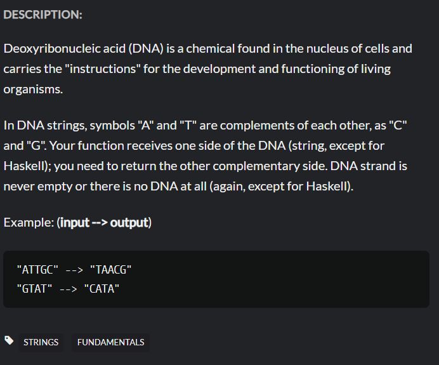Image resolution: width=439 pixels, height=365 pixels.
Task: Click the (DNA) abbreviation in first paragraph
Action: [x=146, y=48]
